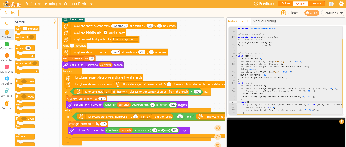Select the wait seconds palette block
The image size is (346, 147).
(x=27, y=29)
